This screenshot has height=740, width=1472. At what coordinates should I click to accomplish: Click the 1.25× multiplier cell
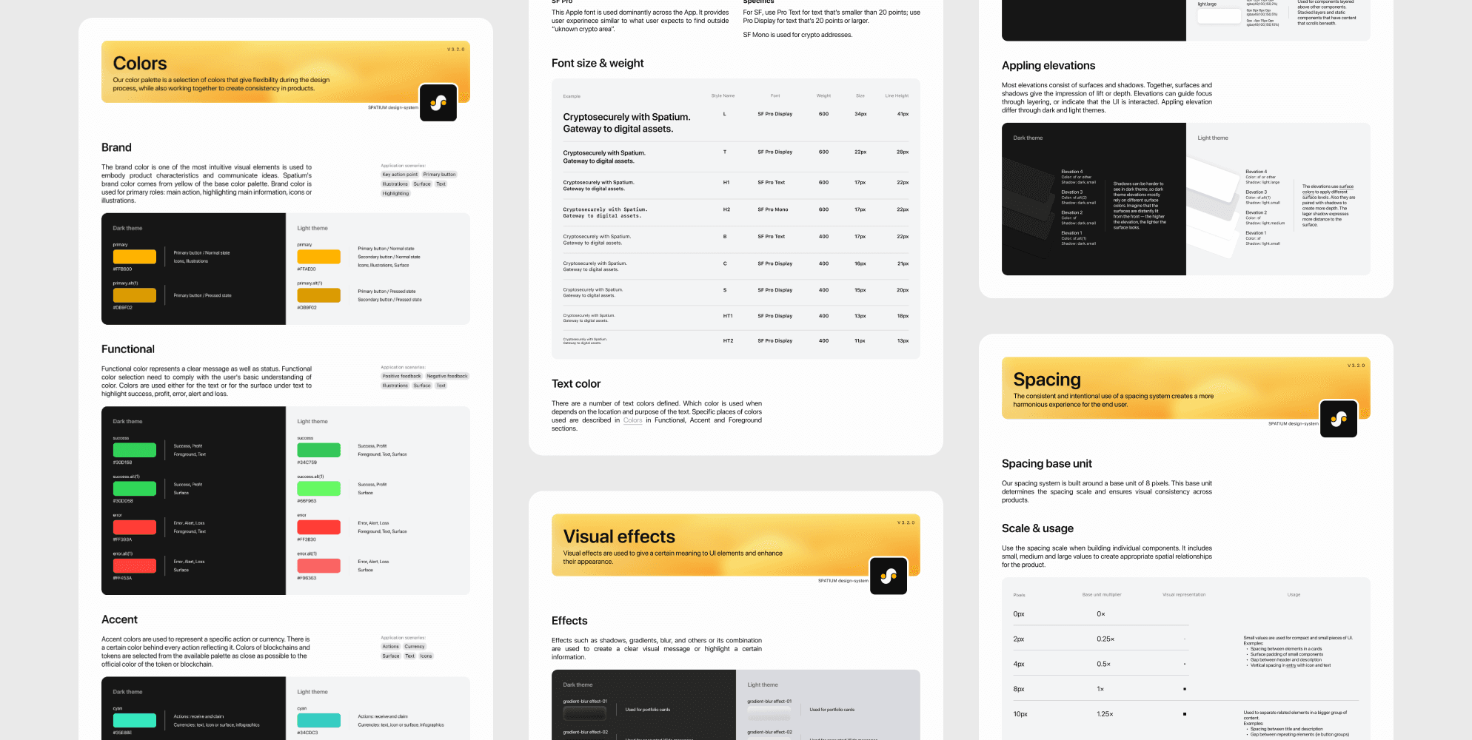(1105, 714)
